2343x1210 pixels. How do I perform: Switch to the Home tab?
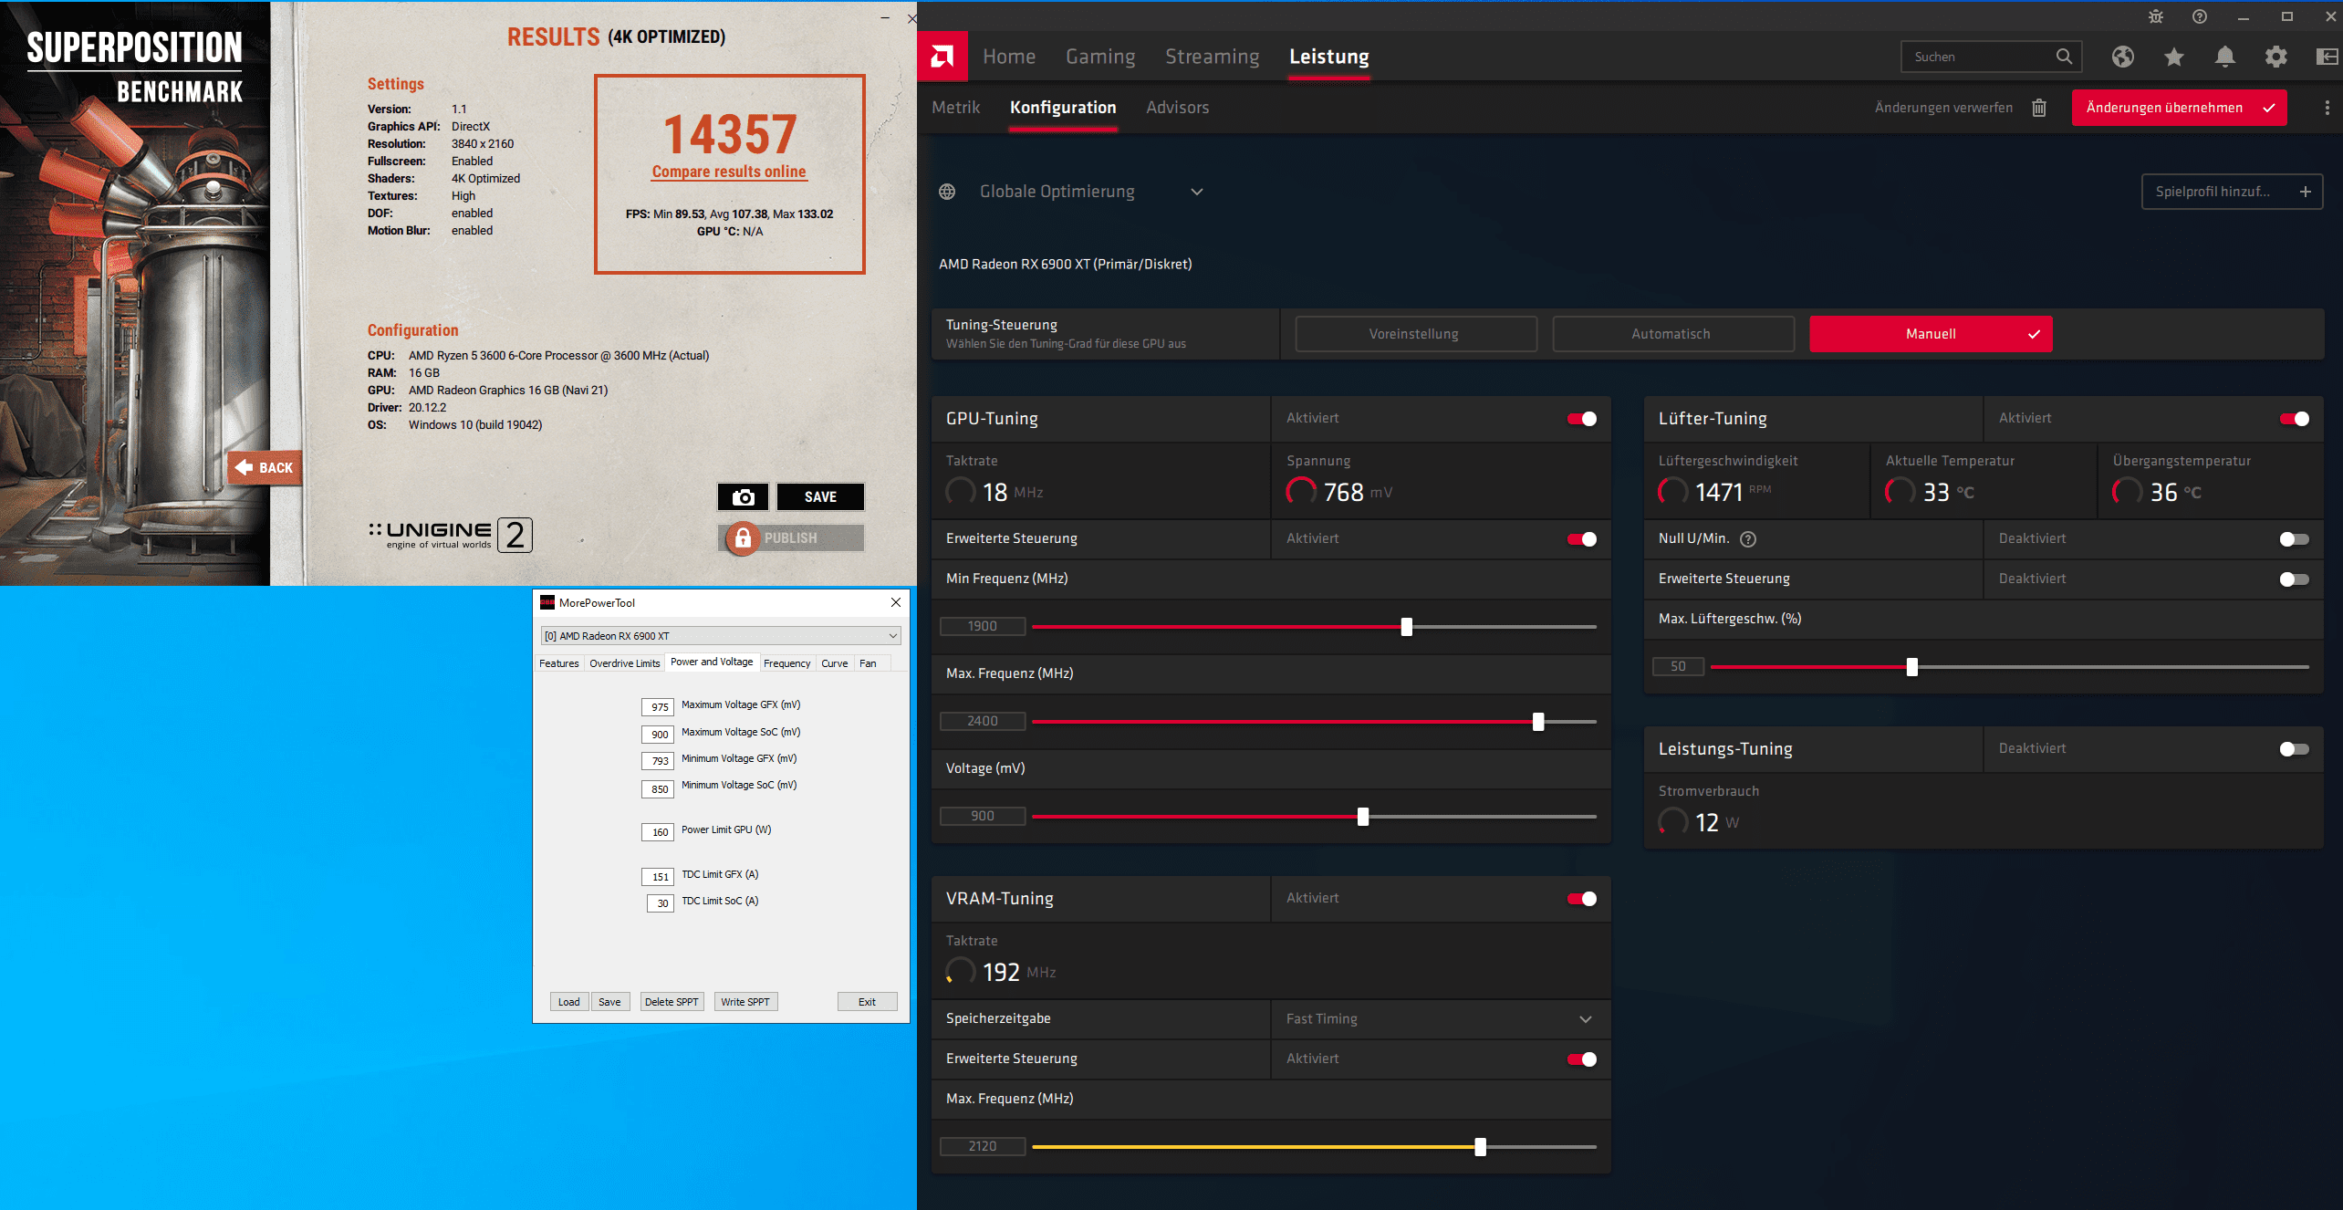tap(1009, 57)
